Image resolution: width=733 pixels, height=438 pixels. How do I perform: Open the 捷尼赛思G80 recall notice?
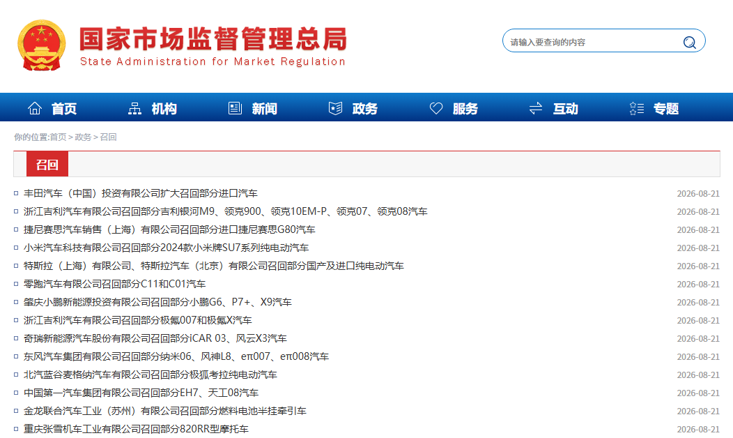pos(169,229)
